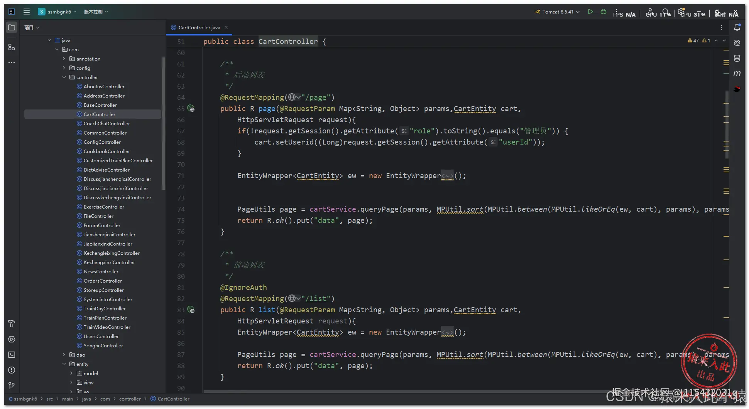Collapse the entity package

coord(64,364)
